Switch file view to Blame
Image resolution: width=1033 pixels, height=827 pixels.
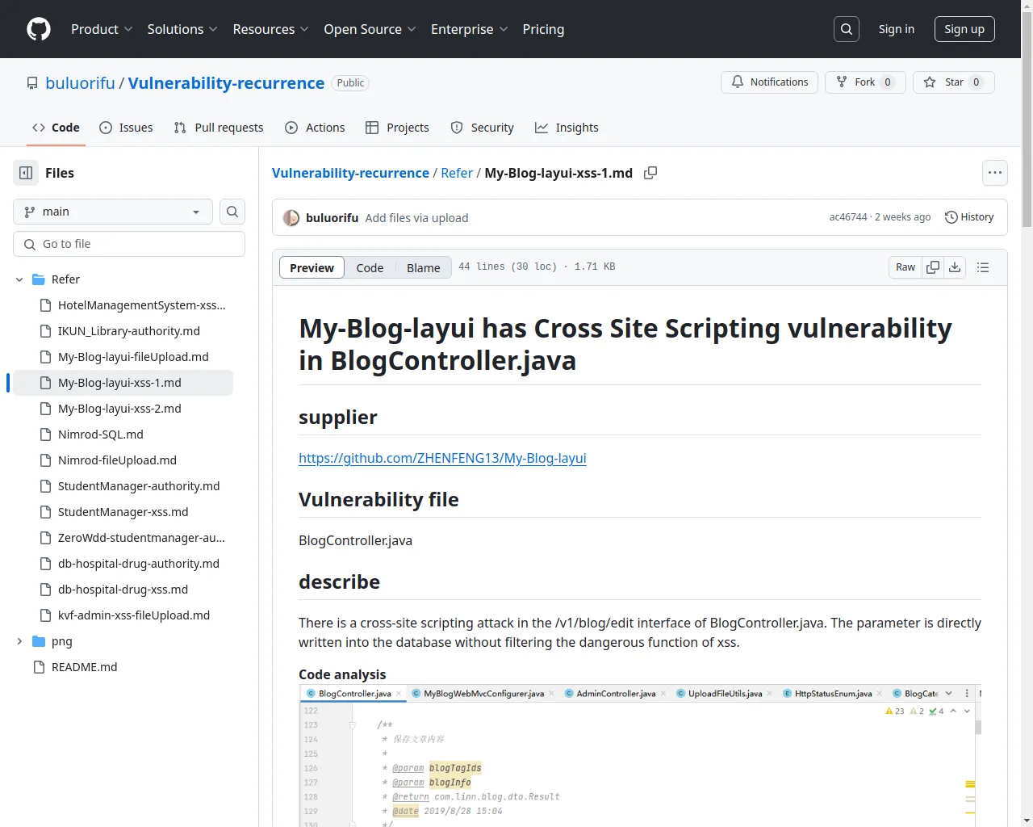(423, 267)
